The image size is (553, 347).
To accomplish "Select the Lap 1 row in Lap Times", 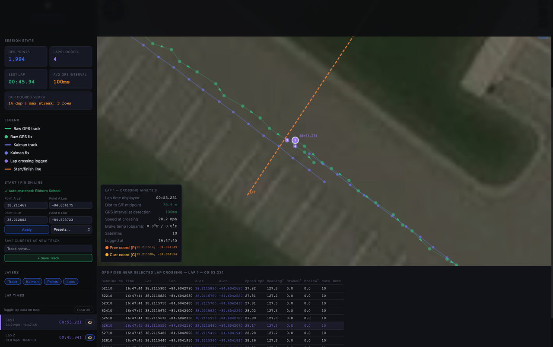I will pyautogui.click(x=48, y=322).
